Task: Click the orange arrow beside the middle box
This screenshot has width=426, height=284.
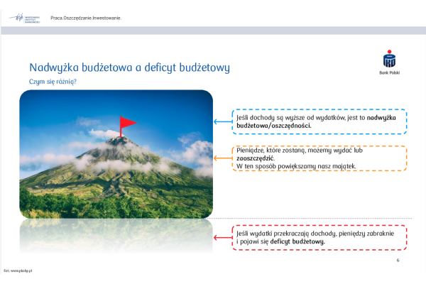Action: 223,158
